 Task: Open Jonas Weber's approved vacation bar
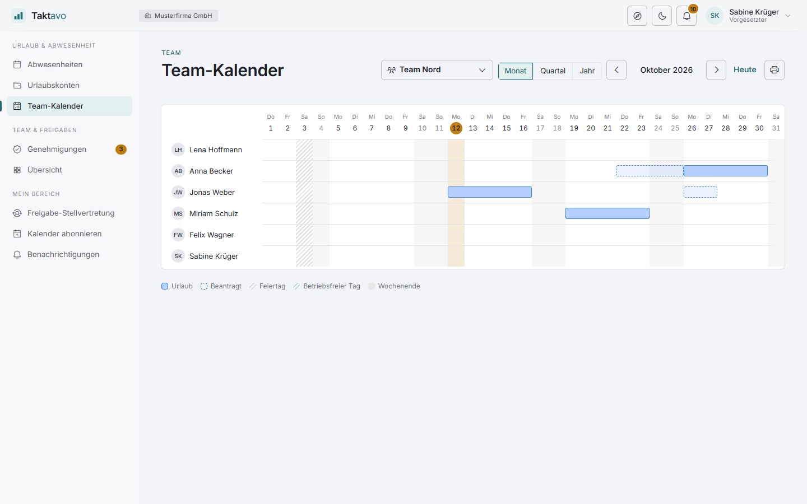click(490, 192)
